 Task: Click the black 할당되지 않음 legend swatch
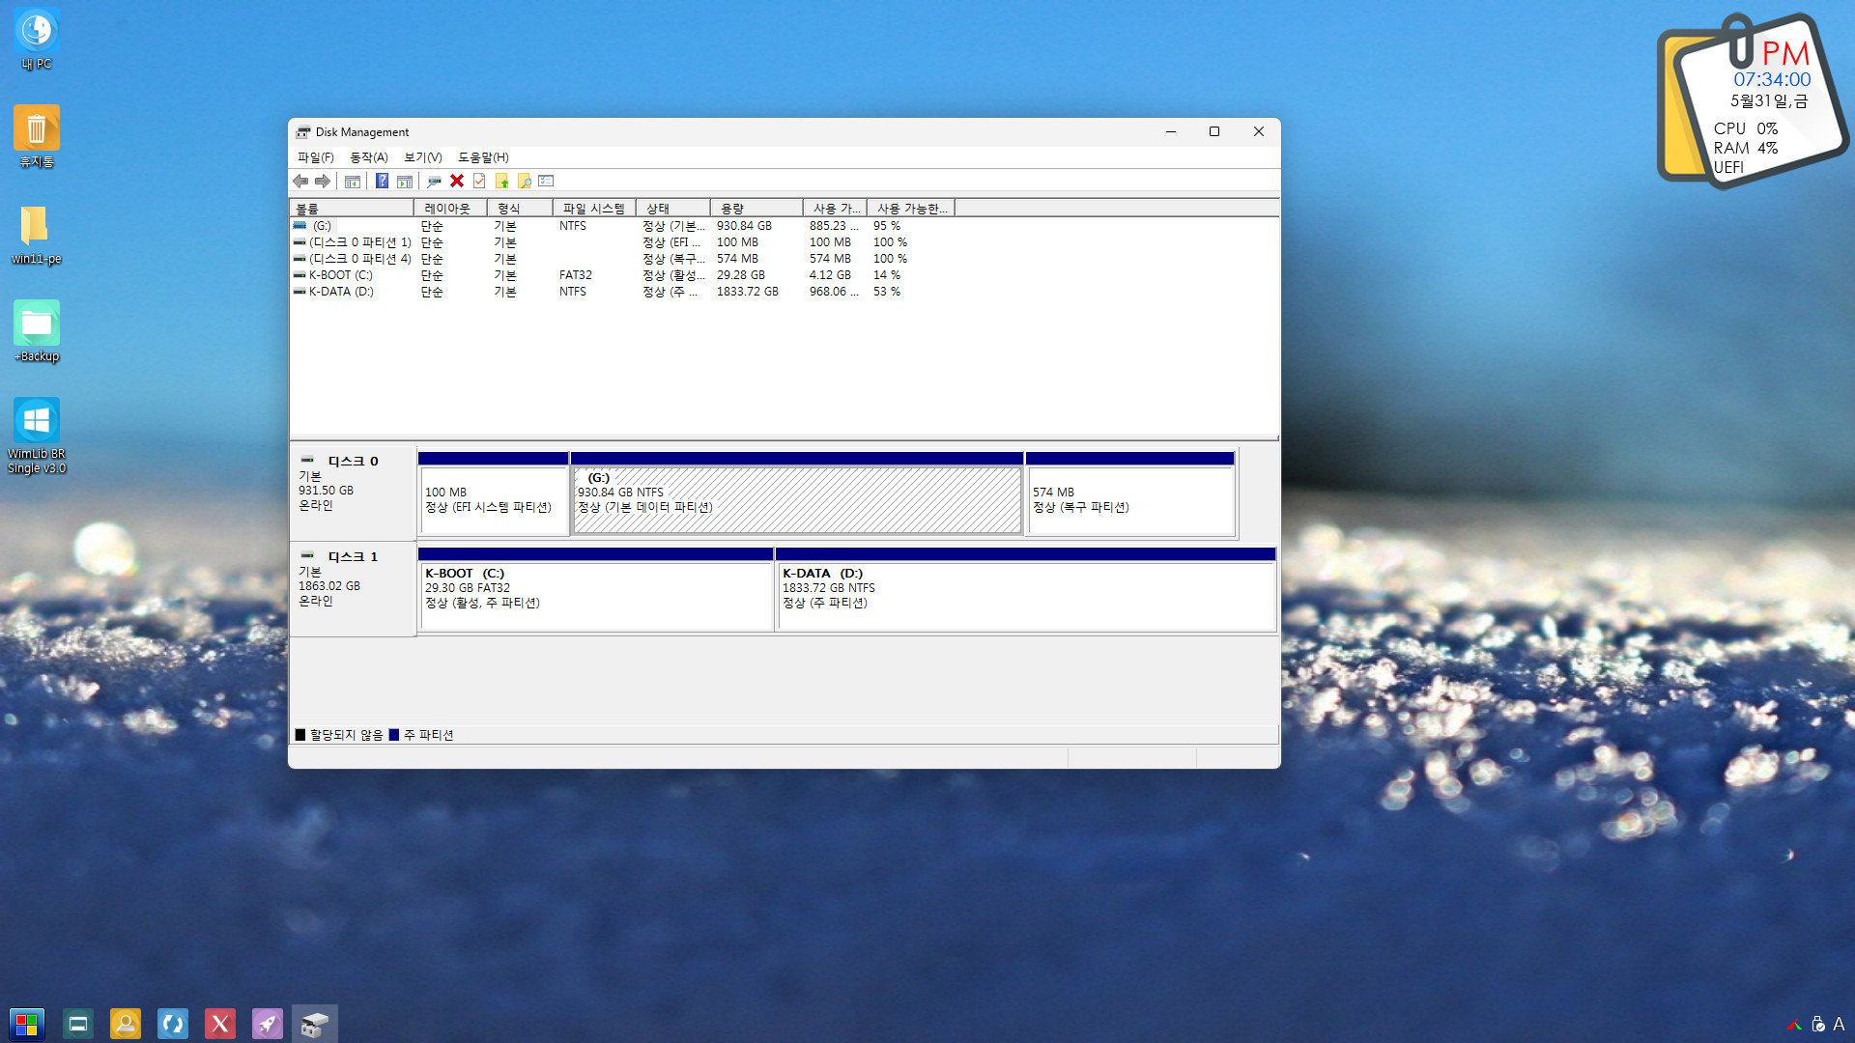click(x=300, y=735)
